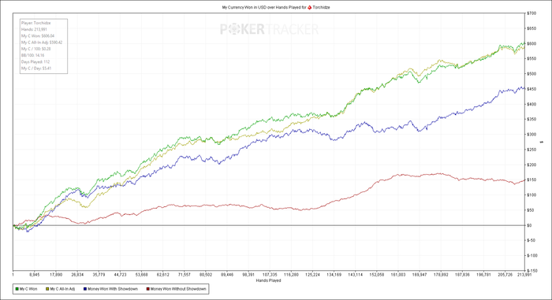
Task: Click the 'My C / 100: $0.28' stat line
Action: [36, 49]
